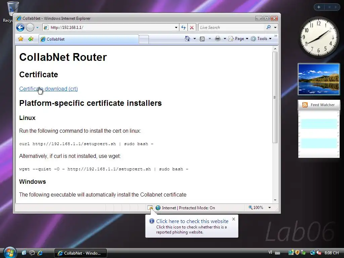This screenshot has width=344, height=258.
Task: Click the Add to Favorites star-plus icon
Action: click(x=31, y=39)
